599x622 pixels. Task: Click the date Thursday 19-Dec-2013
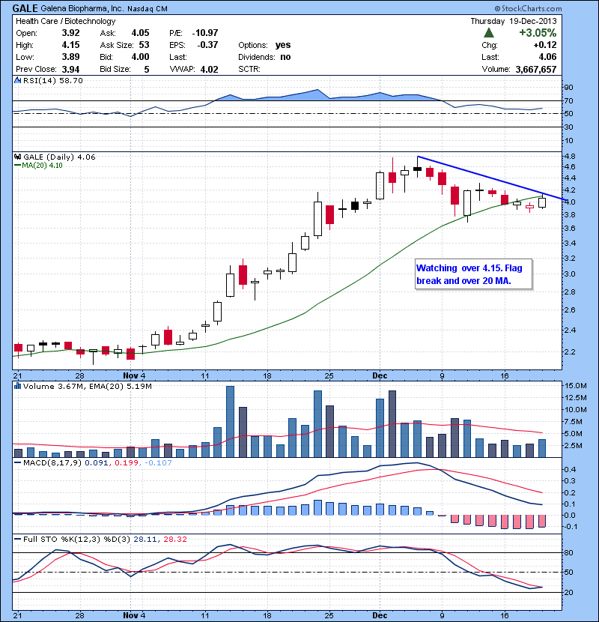pos(514,21)
